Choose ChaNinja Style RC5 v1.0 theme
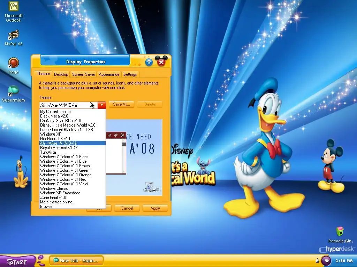 (73, 121)
